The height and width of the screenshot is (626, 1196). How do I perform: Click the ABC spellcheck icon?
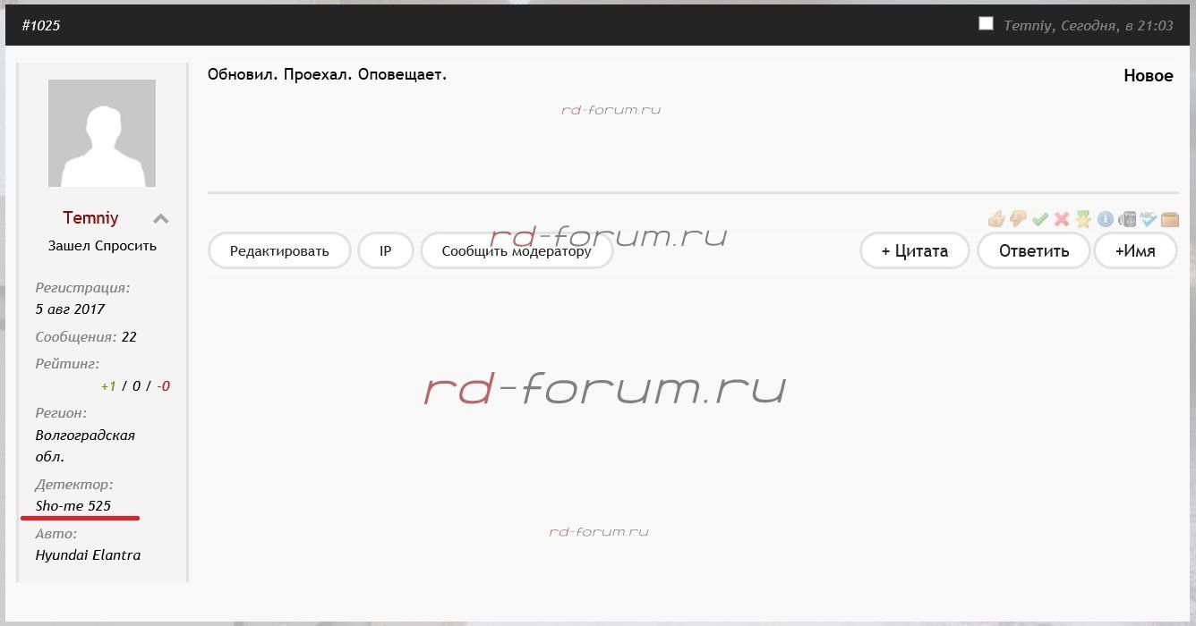[1149, 219]
